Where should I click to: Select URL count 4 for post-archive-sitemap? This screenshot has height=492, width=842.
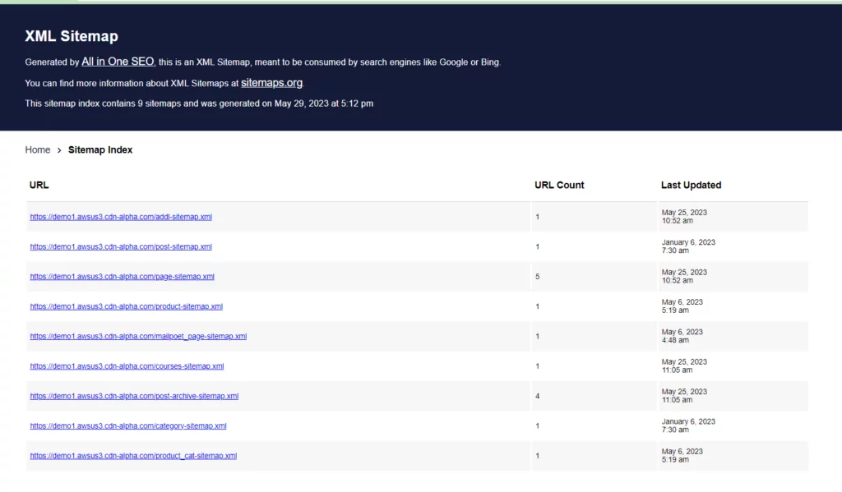point(538,397)
